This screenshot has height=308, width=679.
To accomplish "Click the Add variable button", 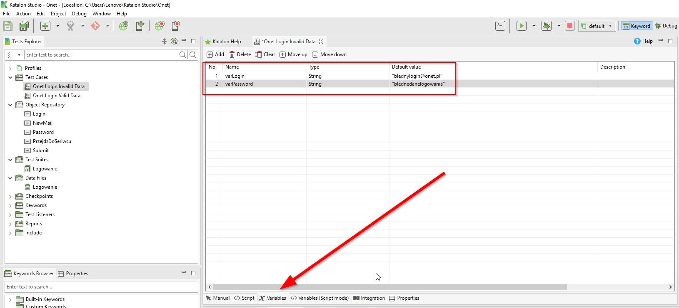I will coord(215,54).
